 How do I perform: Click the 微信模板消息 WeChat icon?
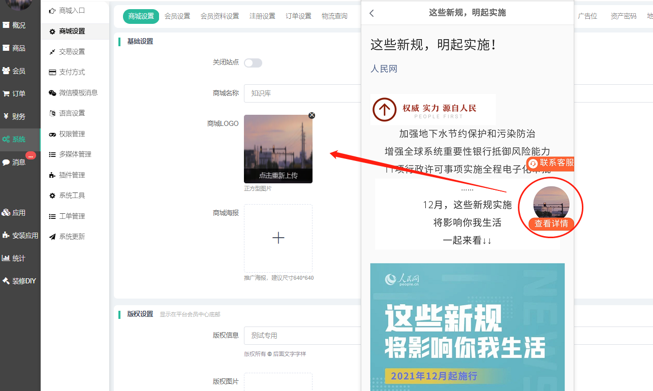coord(52,92)
